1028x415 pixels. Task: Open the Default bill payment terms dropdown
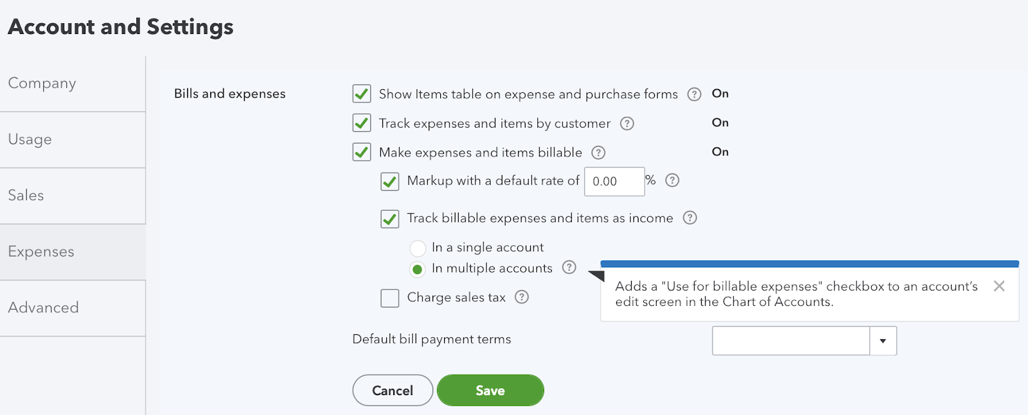click(x=884, y=341)
